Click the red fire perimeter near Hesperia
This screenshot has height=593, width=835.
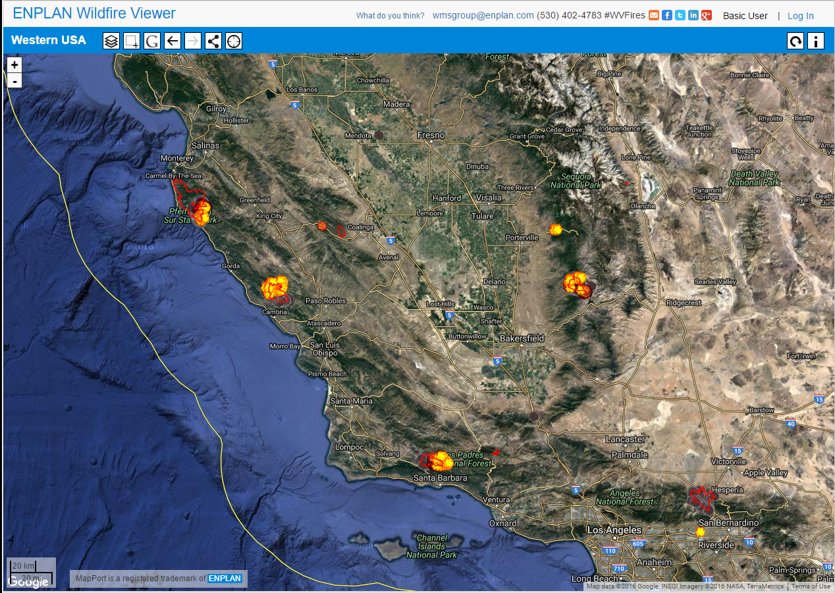(703, 499)
